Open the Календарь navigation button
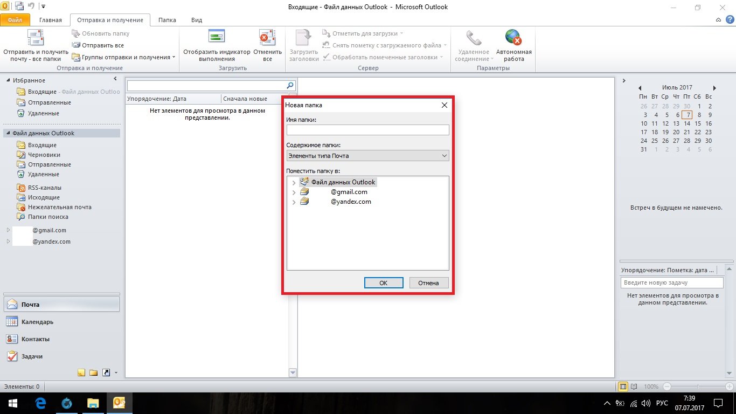Viewport: 736px width, 414px height. coord(62,322)
